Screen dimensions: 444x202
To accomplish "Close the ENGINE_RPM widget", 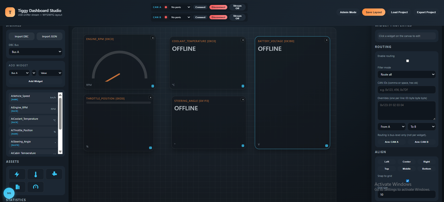I will [152, 37].
